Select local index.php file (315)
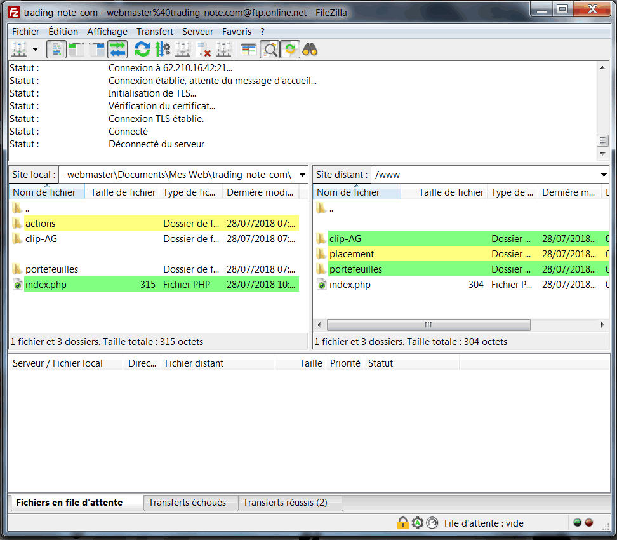The width and height of the screenshot is (617, 540). pos(154,285)
